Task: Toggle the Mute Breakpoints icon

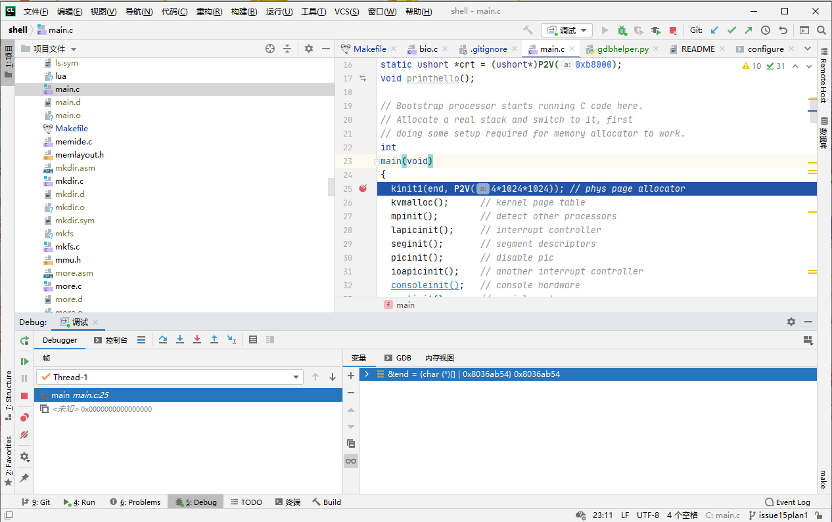Action: pyautogui.click(x=24, y=435)
